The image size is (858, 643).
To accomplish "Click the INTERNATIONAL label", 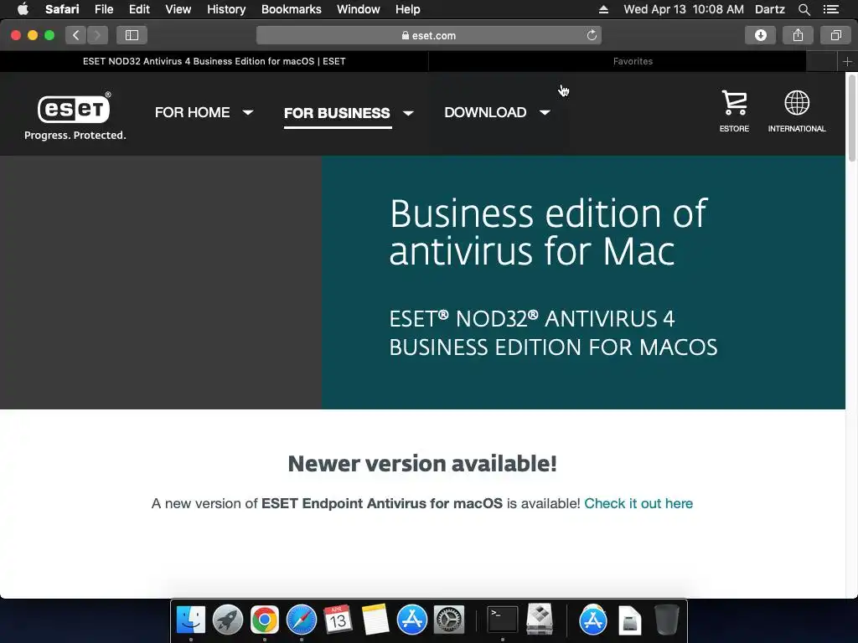I will tap(797, 128).
